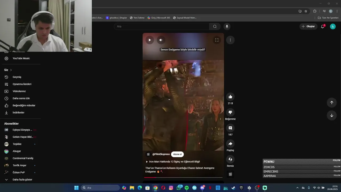Open the comments showing 187
341x192 pixels.
pos(230,128)
